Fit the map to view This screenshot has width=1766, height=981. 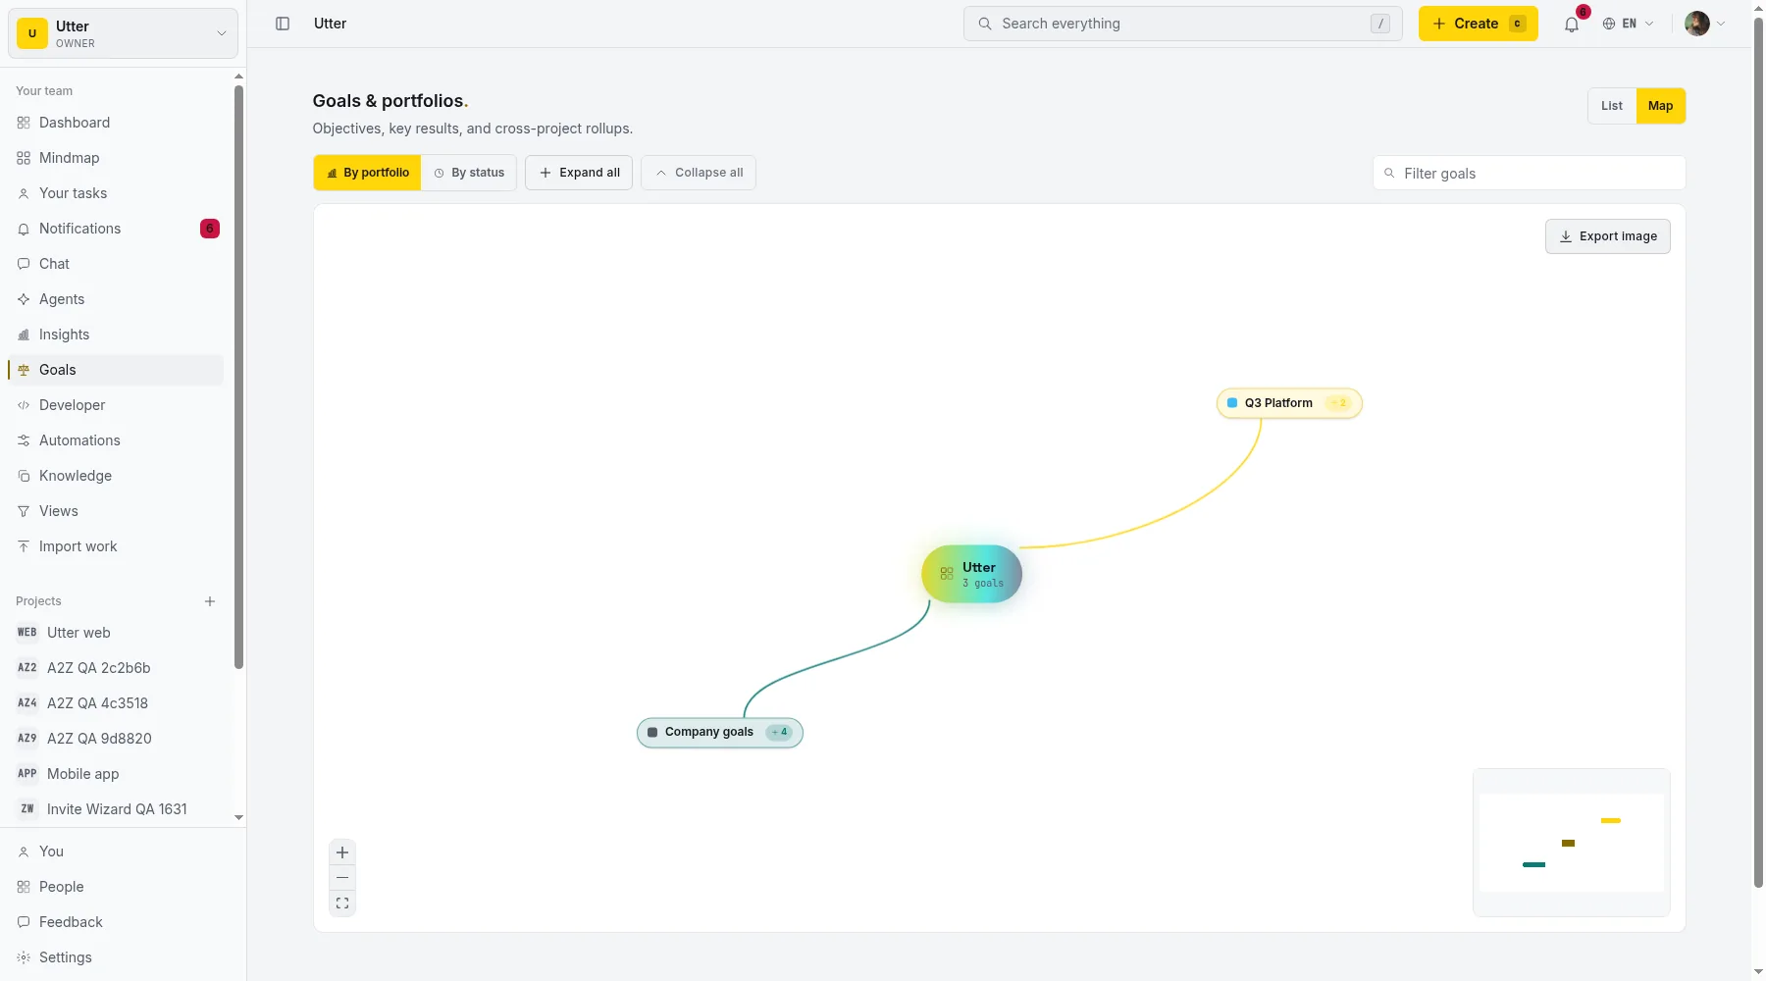click(342, 904)
